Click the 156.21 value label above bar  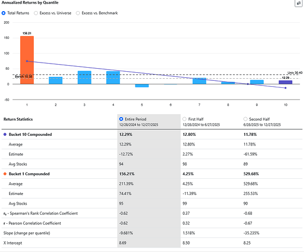(x=27, y=33)
